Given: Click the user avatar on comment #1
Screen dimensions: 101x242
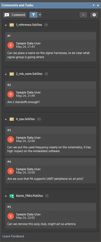Looking at the screenshot, I should 11,45.
